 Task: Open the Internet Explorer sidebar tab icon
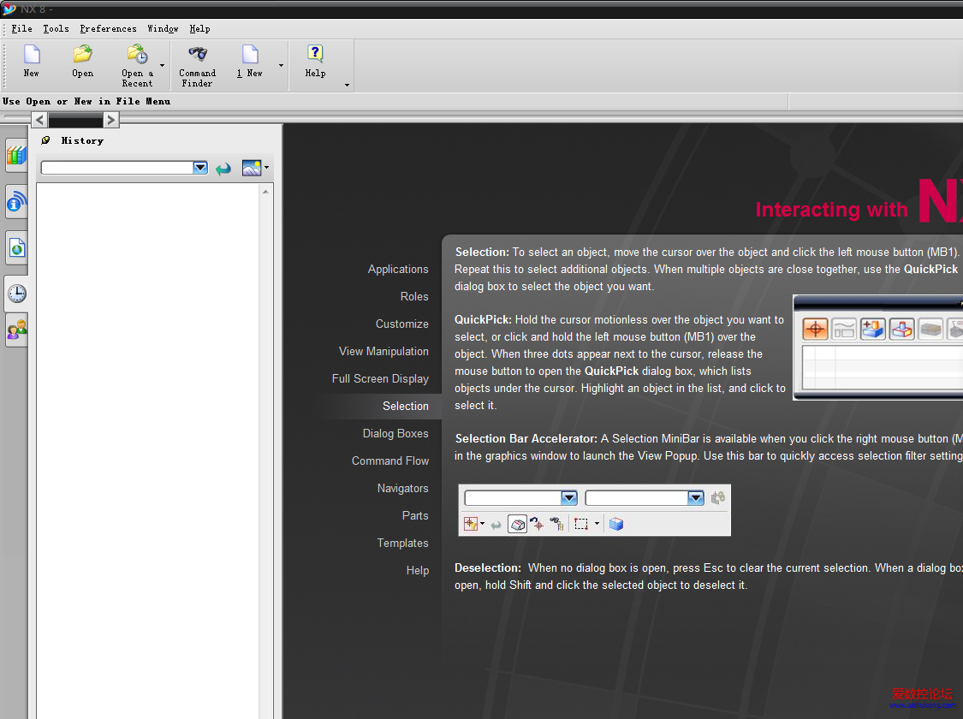[x=17, y=247]
